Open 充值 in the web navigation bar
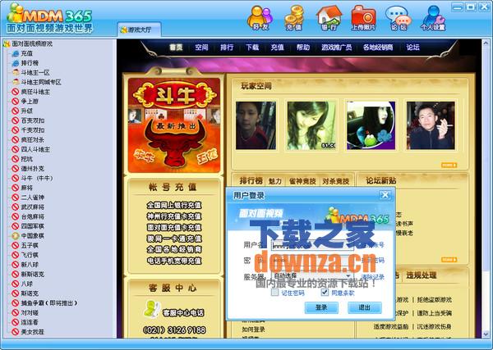 coord(278,48)
